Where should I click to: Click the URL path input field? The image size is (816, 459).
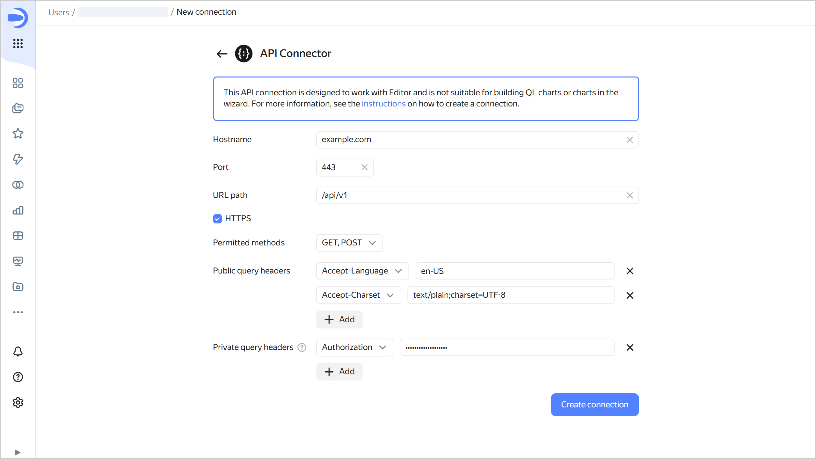point(472,195)
